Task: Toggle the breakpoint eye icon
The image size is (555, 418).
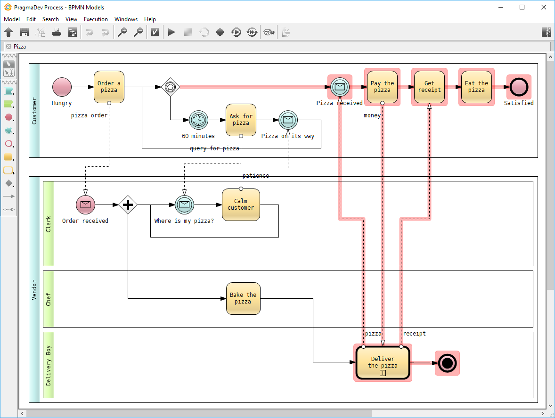Action: (x=269, y=32)
